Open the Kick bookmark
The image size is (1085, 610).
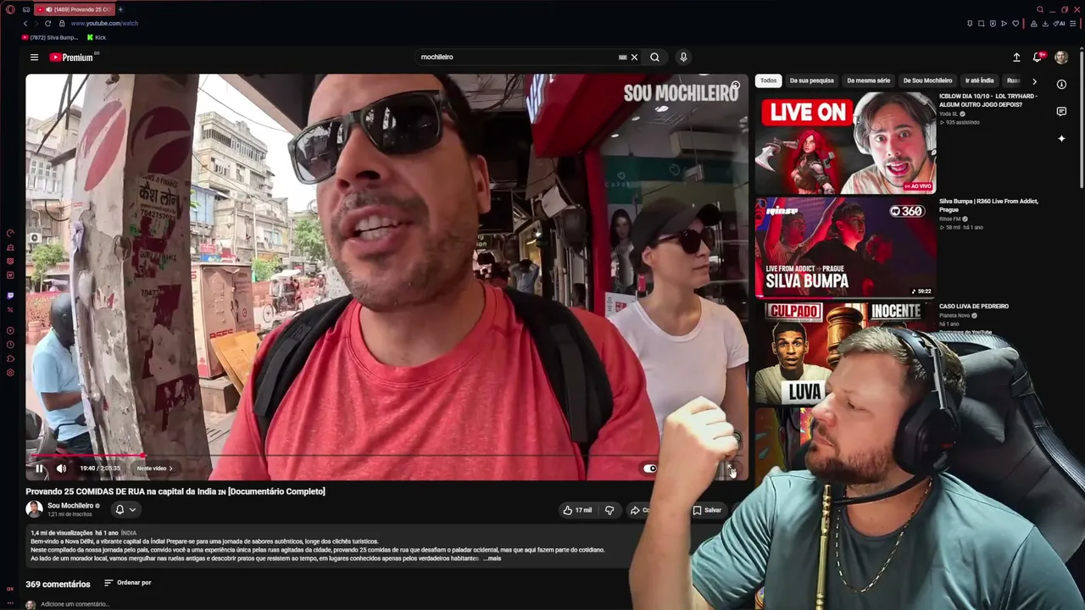97,38
